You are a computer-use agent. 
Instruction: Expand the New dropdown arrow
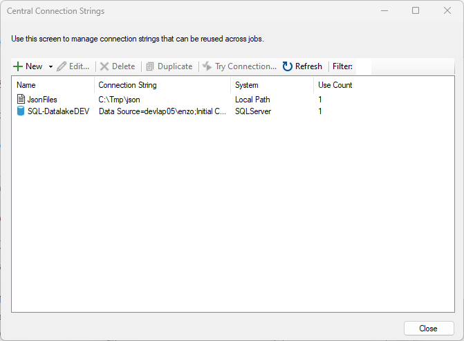pos(50,66)
